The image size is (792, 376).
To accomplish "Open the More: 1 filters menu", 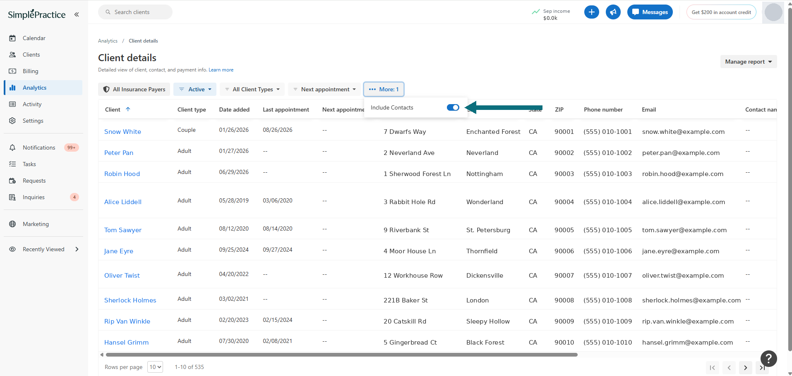I will [x=384, y=89].
